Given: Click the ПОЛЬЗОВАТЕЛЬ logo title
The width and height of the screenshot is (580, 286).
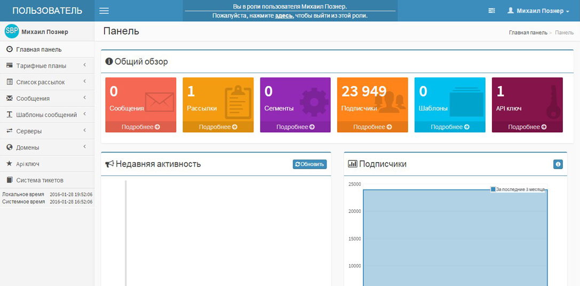Looking at the screenshot, I should (47, 11).
